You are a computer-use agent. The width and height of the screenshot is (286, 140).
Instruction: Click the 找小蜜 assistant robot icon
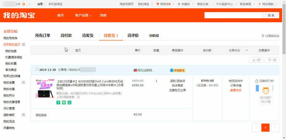(x=266, y=90)
